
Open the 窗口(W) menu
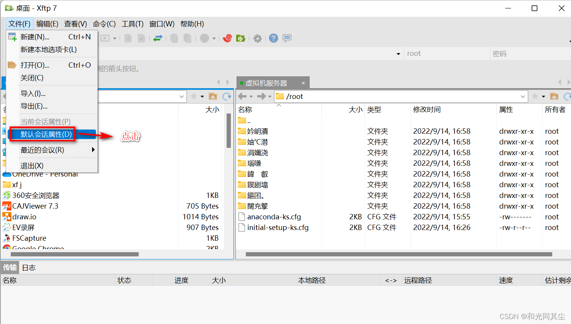(162, 24)
